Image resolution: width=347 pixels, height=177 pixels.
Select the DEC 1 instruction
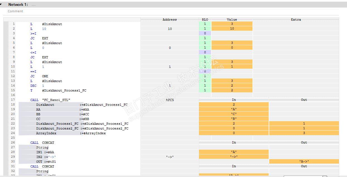click(x=37, y=86)
